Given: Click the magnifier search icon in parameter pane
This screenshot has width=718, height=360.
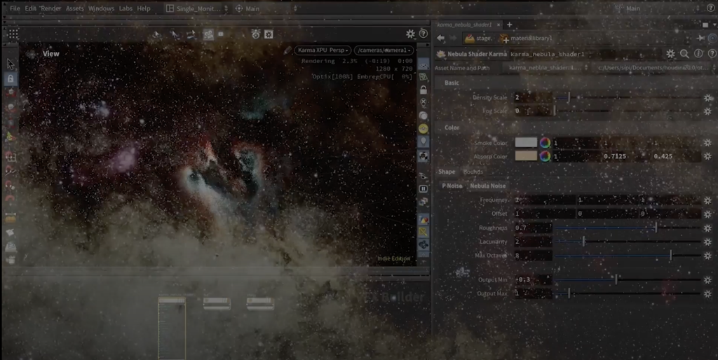Looking at the screenshot, I should click(684, 54).
